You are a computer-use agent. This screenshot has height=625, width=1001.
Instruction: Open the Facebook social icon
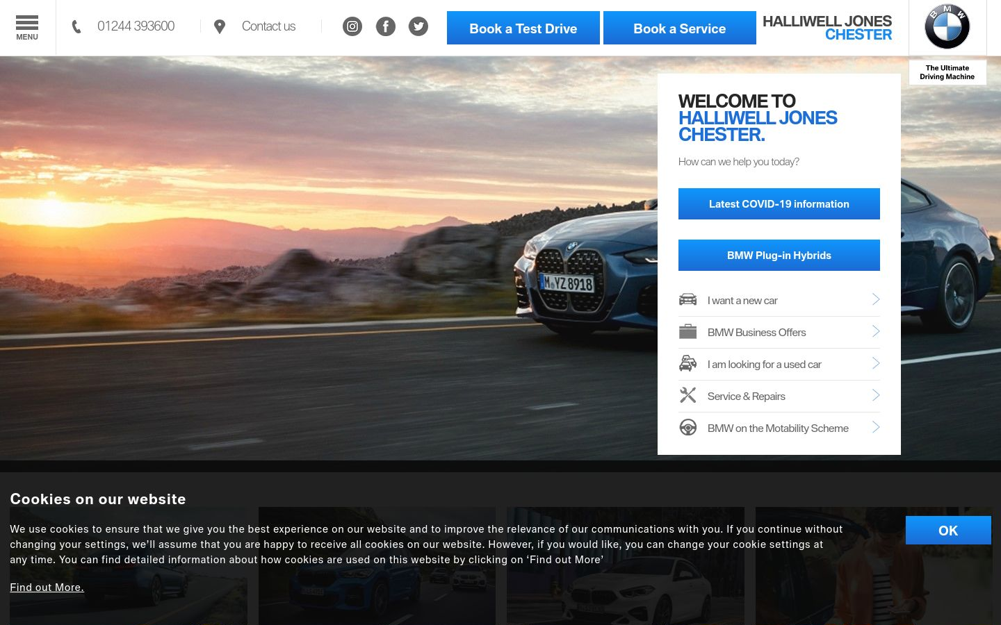pyautogui.click(x=386, y=27)
